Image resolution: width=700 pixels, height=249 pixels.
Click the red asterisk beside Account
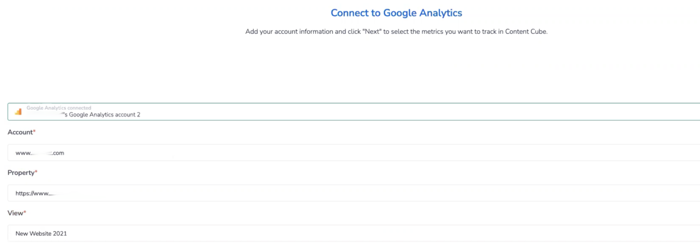(34, 132)
